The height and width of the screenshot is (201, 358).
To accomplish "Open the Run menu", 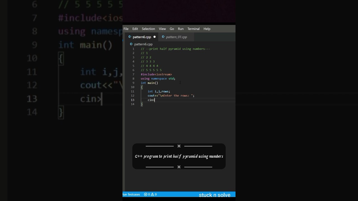I will click(x=181, y=29).
